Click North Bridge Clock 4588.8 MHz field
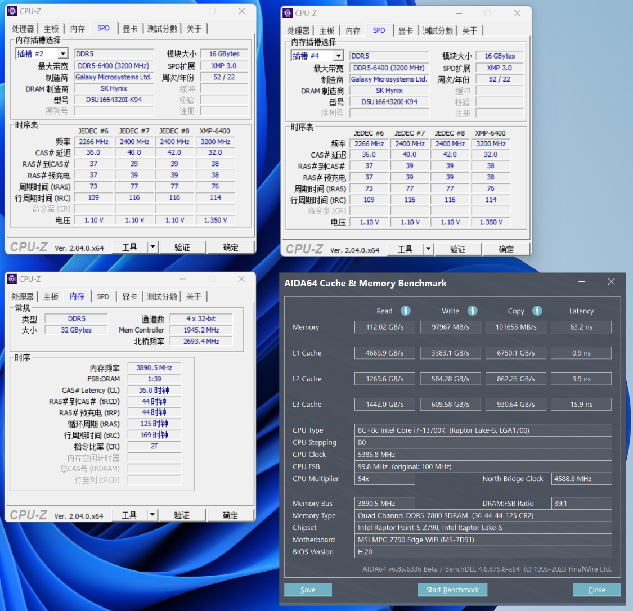This screenshot has width=633, height=611. 581,479
